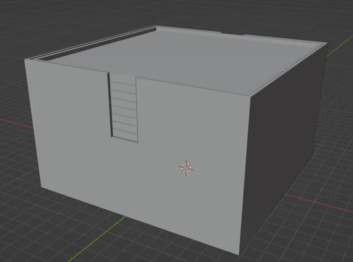The height and width of the screenshot is (262, 353).
Task: Select the recessed ladder panel on front wall
Action: [x=123, y=107]
